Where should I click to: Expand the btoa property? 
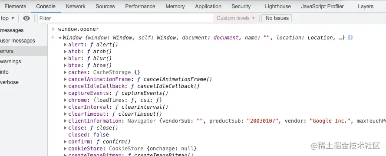(65, 65)
